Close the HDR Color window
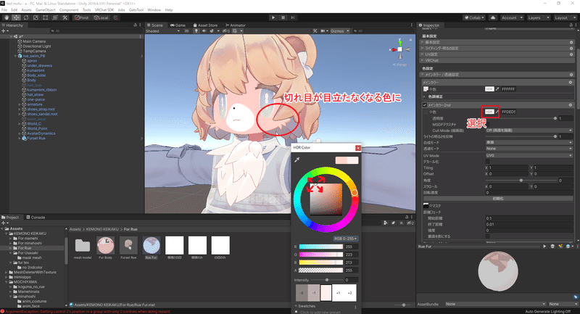This screenshot has height=314, width=580. tap(357, 147)
